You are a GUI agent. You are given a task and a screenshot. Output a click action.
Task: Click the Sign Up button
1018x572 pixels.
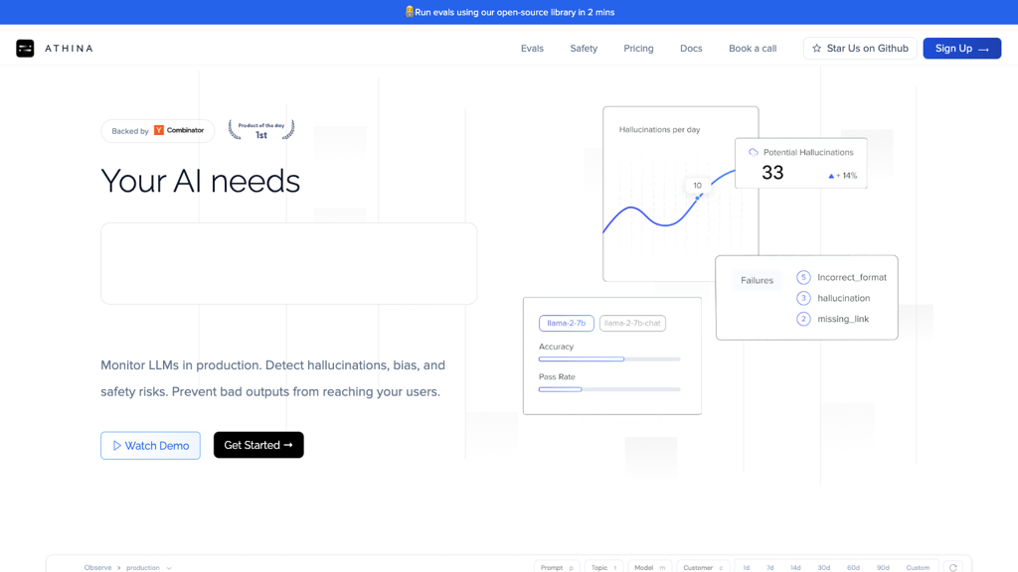(961, 49)
